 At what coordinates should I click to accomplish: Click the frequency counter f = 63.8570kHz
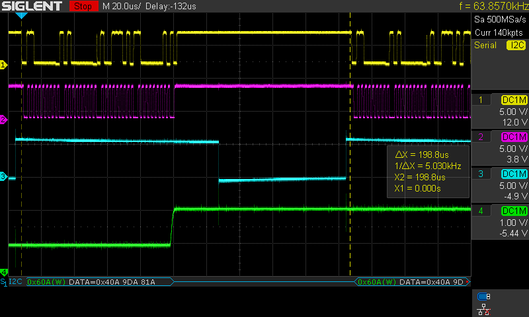[x=493, y=6]
